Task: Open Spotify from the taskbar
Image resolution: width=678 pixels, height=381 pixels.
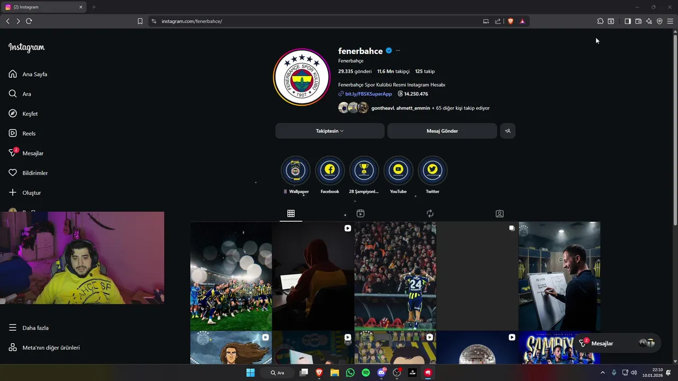Action: pyautogui.click(x=365, y=373)
